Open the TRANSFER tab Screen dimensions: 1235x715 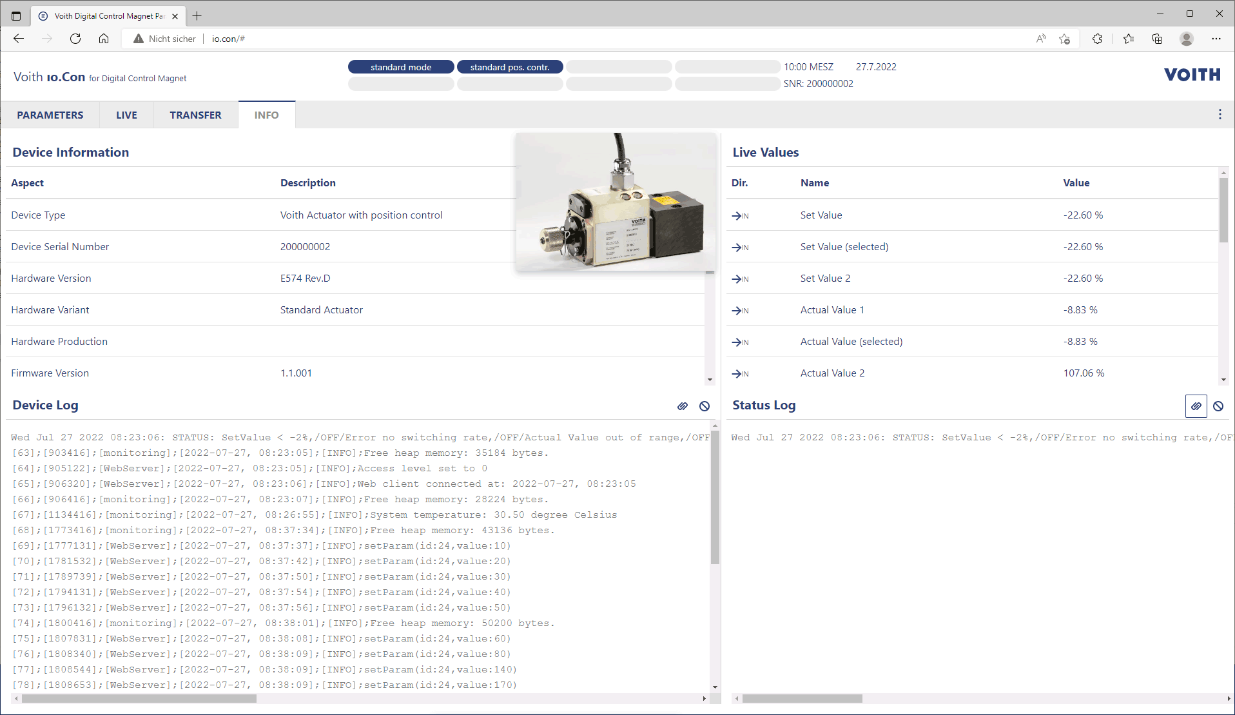tap(195, 115)
